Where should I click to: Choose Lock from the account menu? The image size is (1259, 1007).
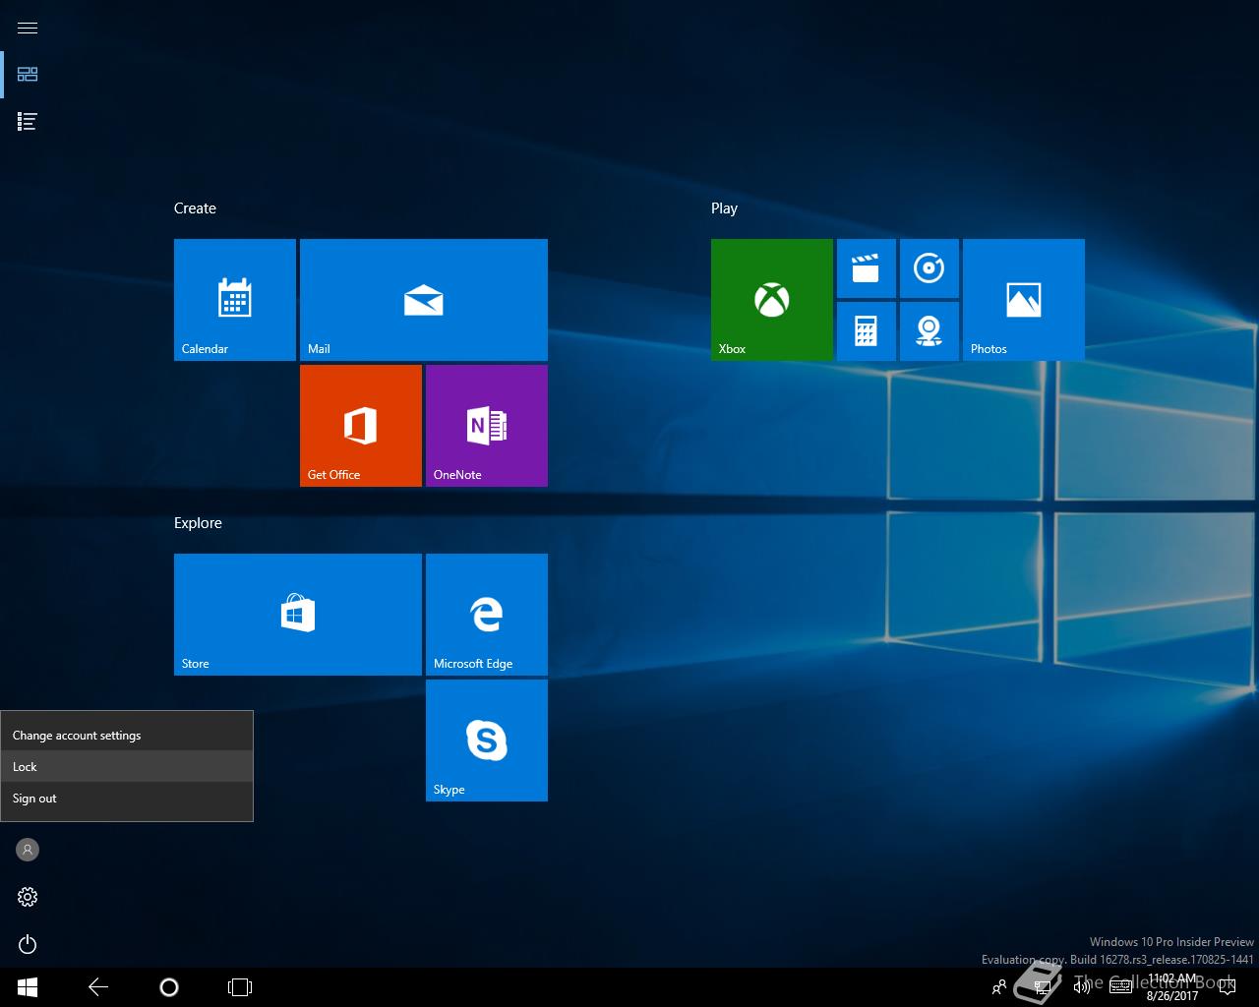(x=127, y=767)
